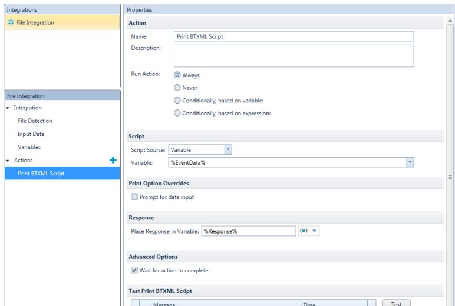
Task: Select Variables in the integration tree
Action: pos(29,147)
